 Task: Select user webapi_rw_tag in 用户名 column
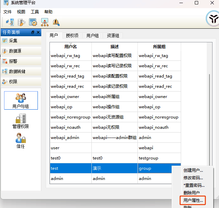(71, 56)
